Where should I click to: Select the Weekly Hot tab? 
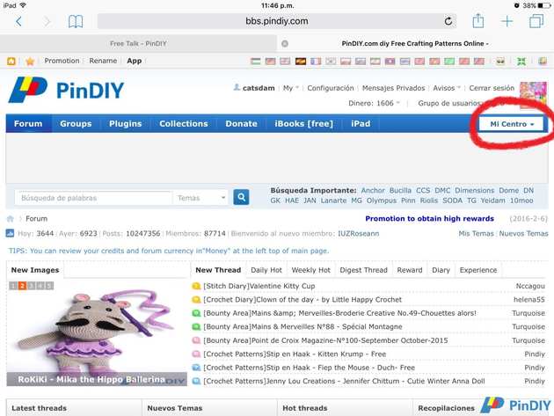311,270
